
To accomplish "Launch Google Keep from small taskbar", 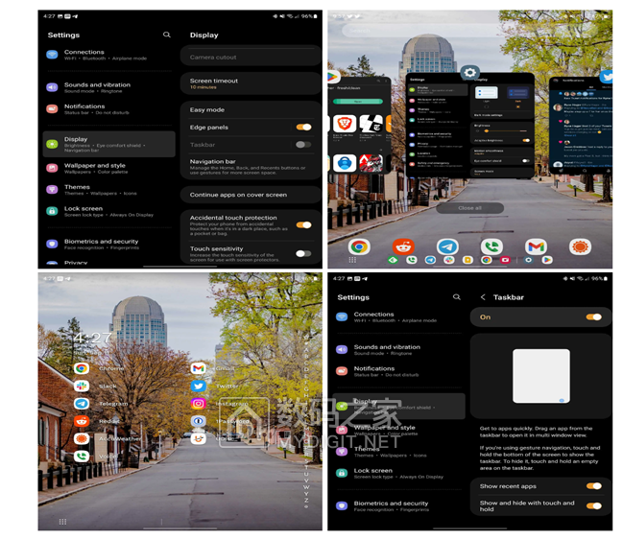I will click(x=467, y=260).
